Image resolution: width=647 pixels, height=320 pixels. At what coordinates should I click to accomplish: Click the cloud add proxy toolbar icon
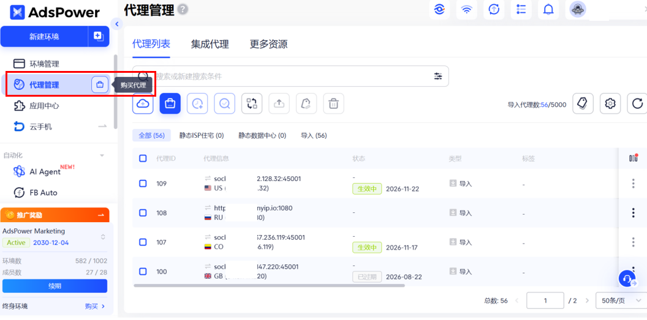pyautogui.click(x=143, y=103)
